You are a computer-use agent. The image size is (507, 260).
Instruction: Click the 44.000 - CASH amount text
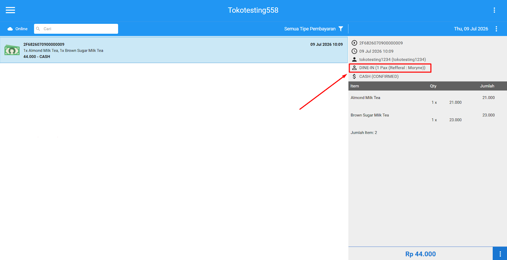click(37, 56)
